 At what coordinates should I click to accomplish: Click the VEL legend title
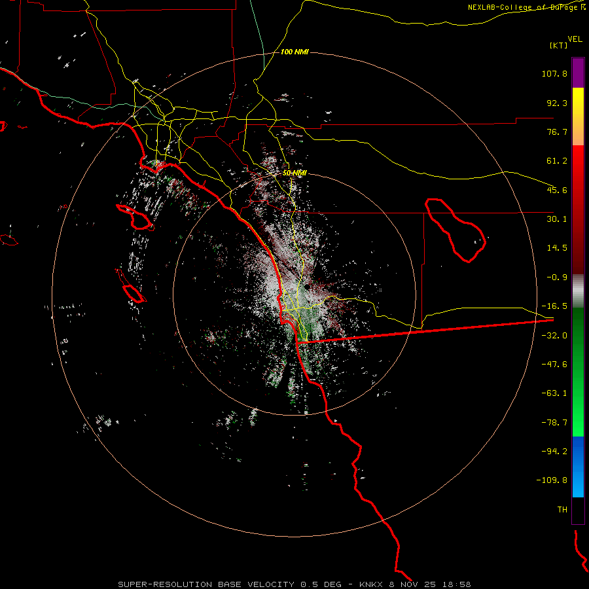click(575, 39)
